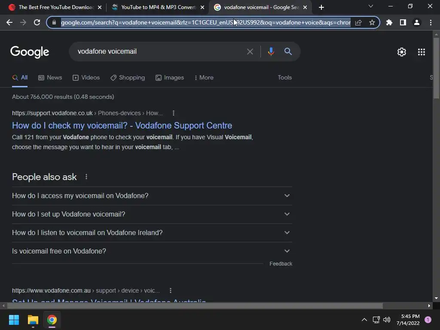Click the Google logo
440x330 pixels.
[x=30, y=52]
